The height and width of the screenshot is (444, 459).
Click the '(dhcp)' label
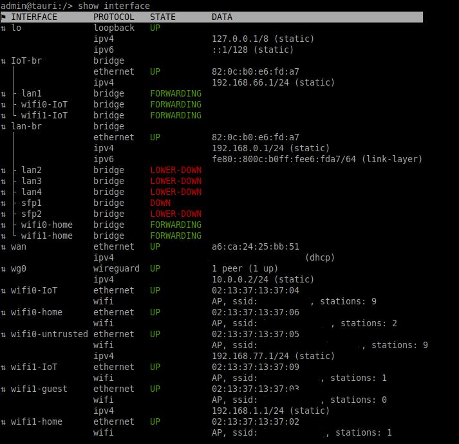point(320,257)
